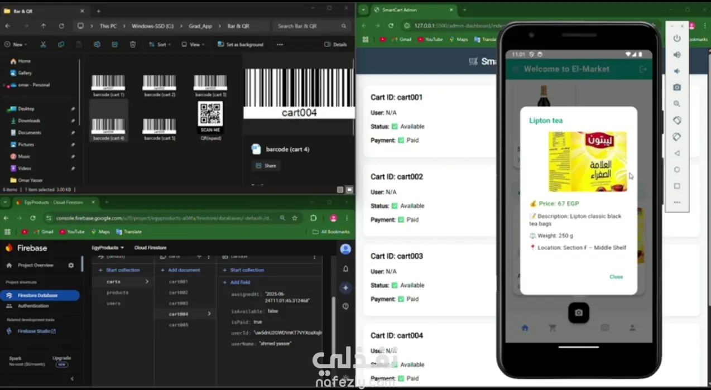Click the YouTube bookmark in Firebase browser

click(71, 232)
